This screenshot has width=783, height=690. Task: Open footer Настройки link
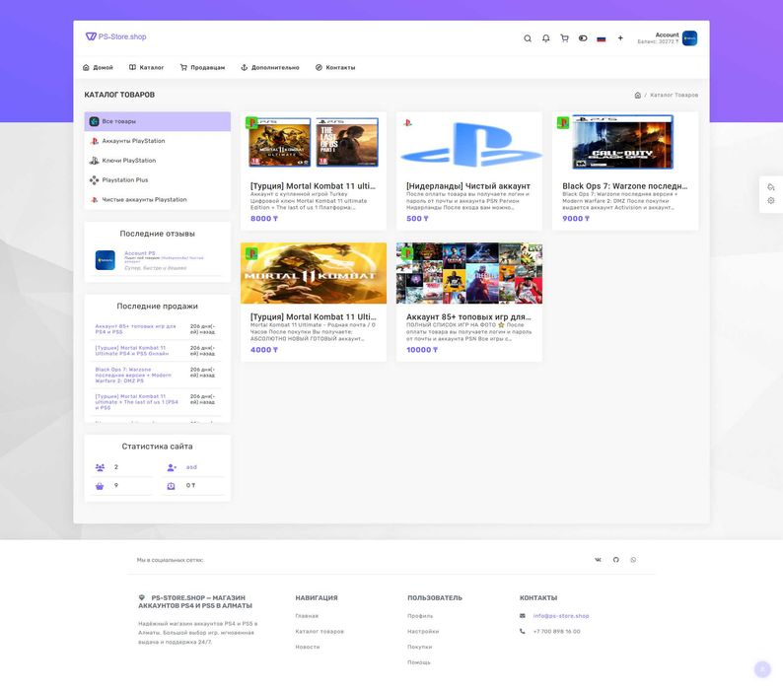(423, 632)
